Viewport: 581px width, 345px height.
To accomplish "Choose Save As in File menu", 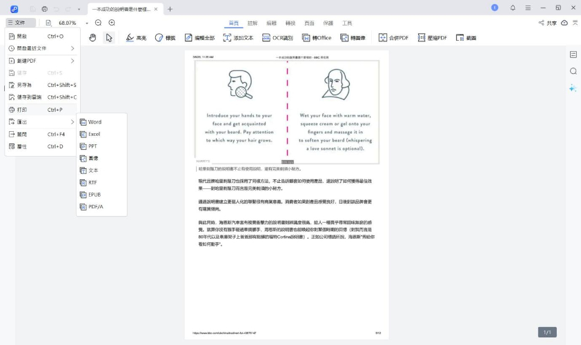I will pyautogui.click(x=42, y=86).
